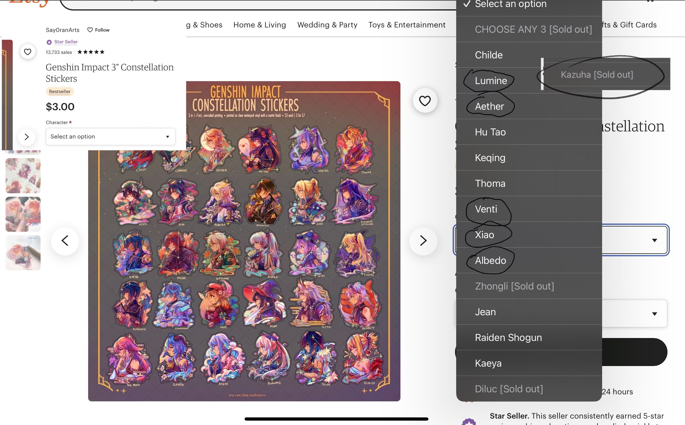Visit the SayOranArts shop link

(x=62, y=30)
